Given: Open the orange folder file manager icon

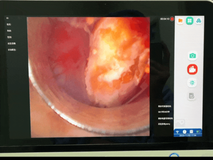Looking at the screenshot, I should 180,21.
